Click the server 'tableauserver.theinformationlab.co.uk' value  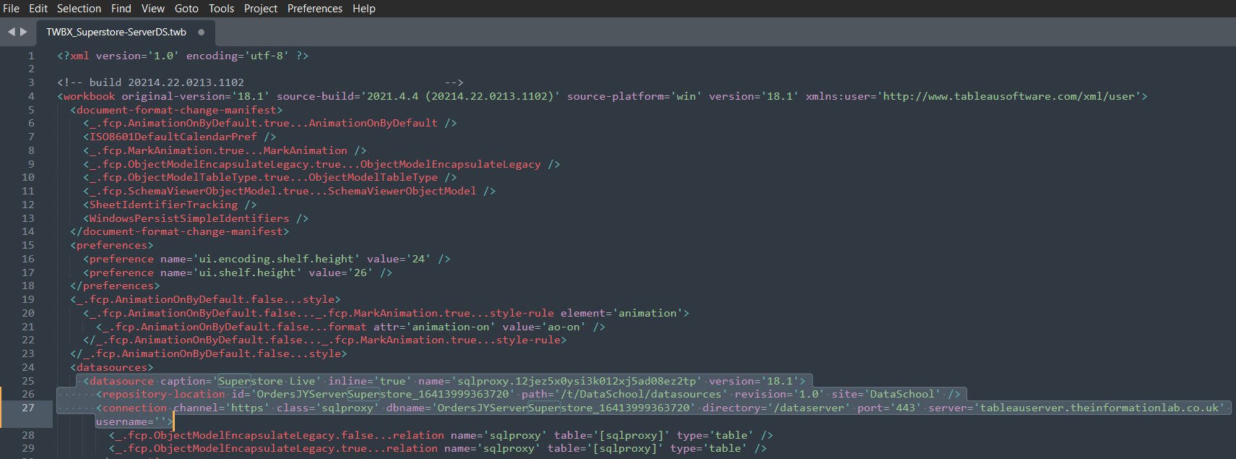1099,408
